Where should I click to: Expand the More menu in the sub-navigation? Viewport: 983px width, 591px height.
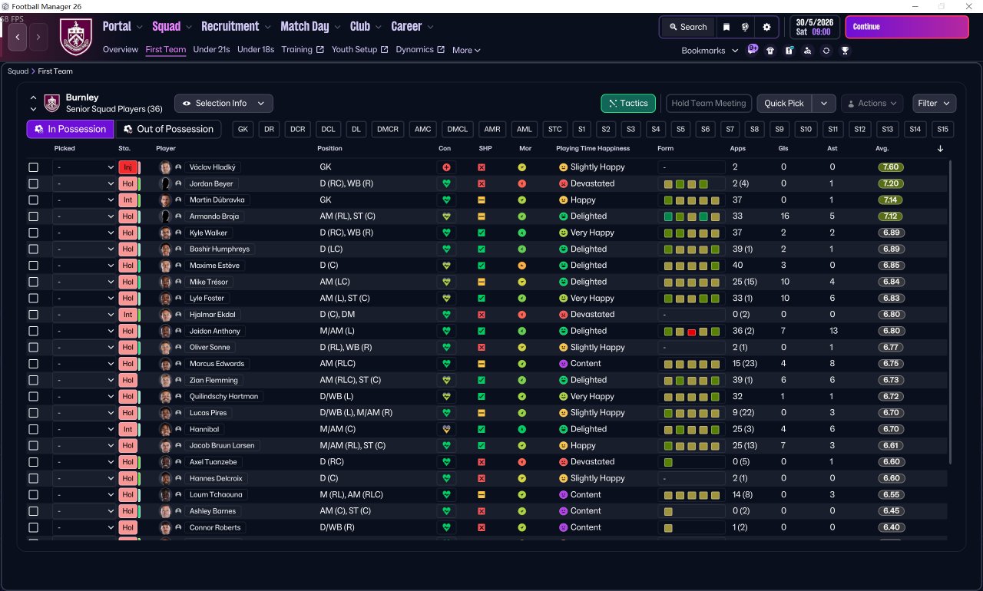pos(466,50)
